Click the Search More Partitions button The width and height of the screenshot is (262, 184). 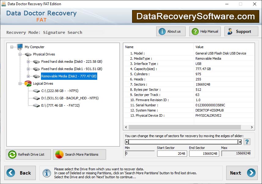79,154
